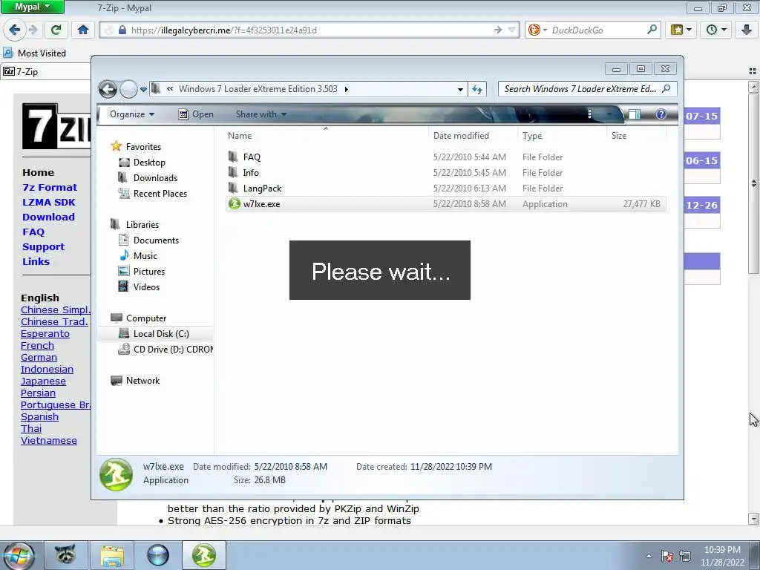This screenshot has height=570, width=760.
Task: Click the Windows Start button
Action: click(19, 555)
